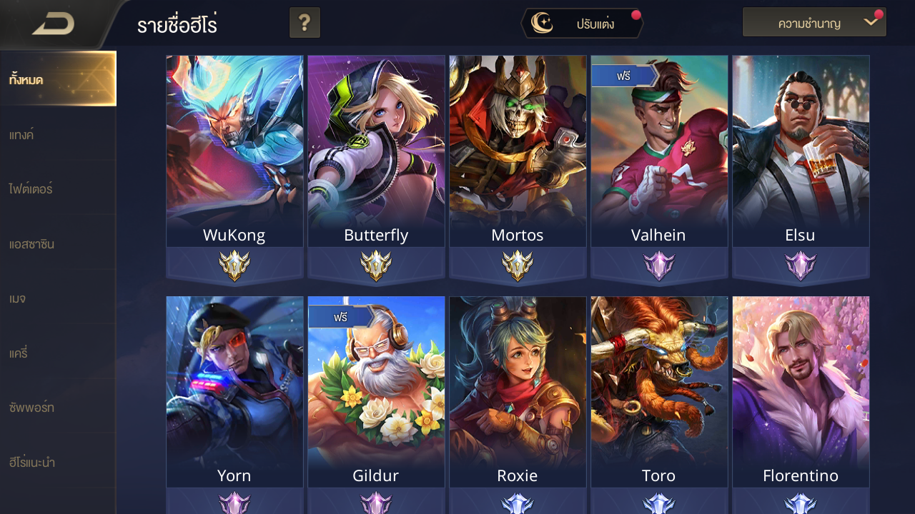Click WuKong's gold mastery badge
Viewport: 915px width, 514px height.
[x=234, y=266]
